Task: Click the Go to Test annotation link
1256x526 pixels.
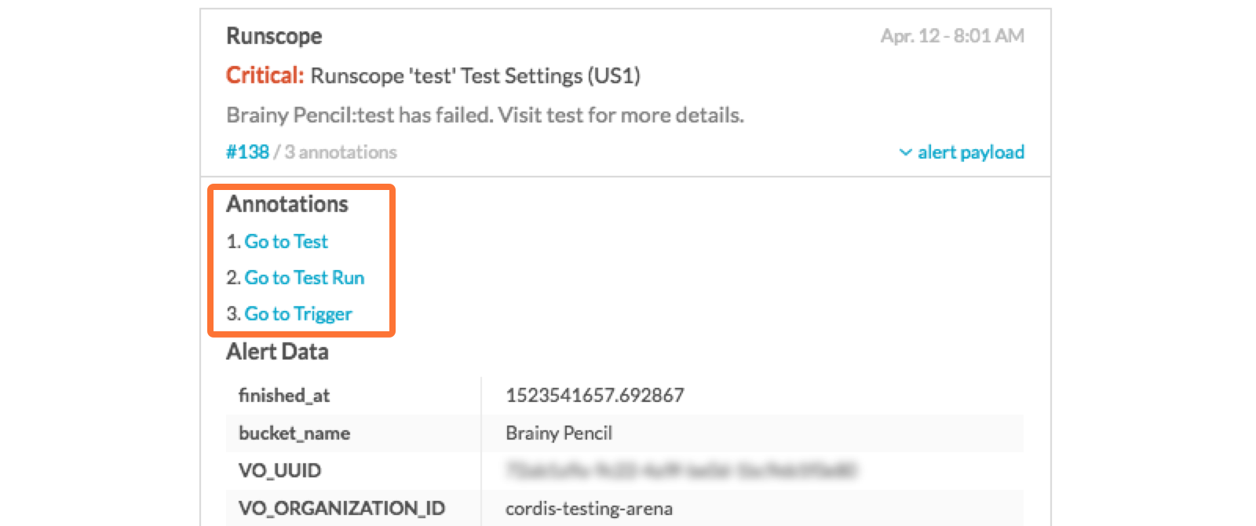Action: click(286, 242)
